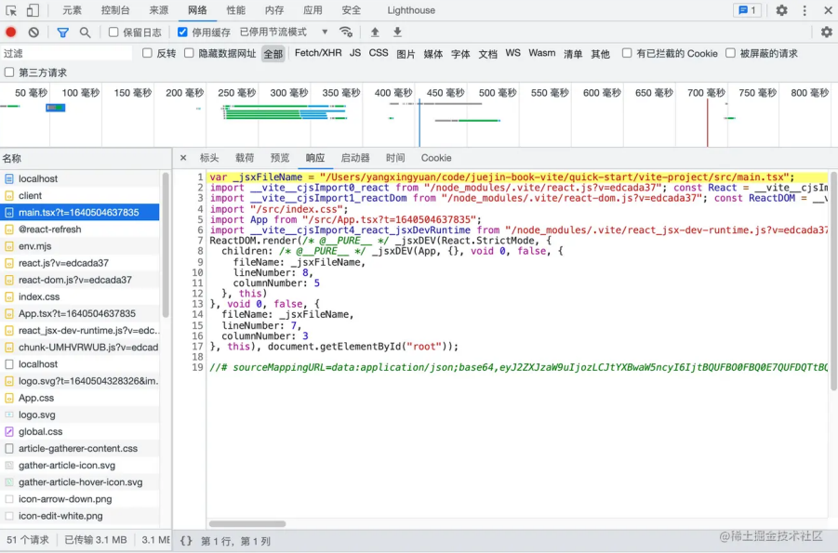Clear the network log

33,33
